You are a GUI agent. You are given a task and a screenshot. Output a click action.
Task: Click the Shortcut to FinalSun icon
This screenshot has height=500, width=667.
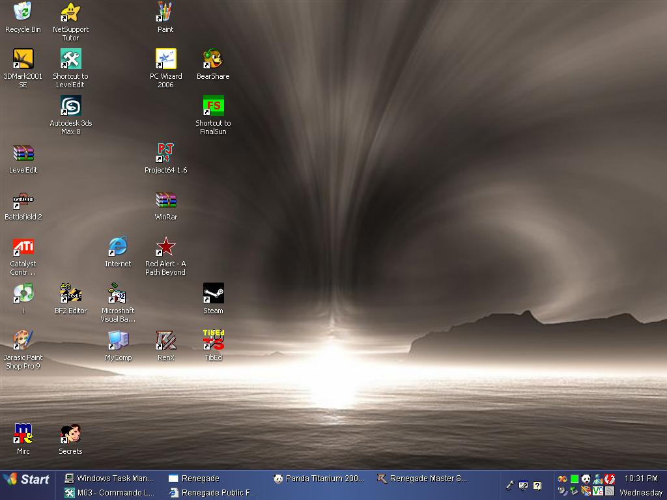point(213,106)
